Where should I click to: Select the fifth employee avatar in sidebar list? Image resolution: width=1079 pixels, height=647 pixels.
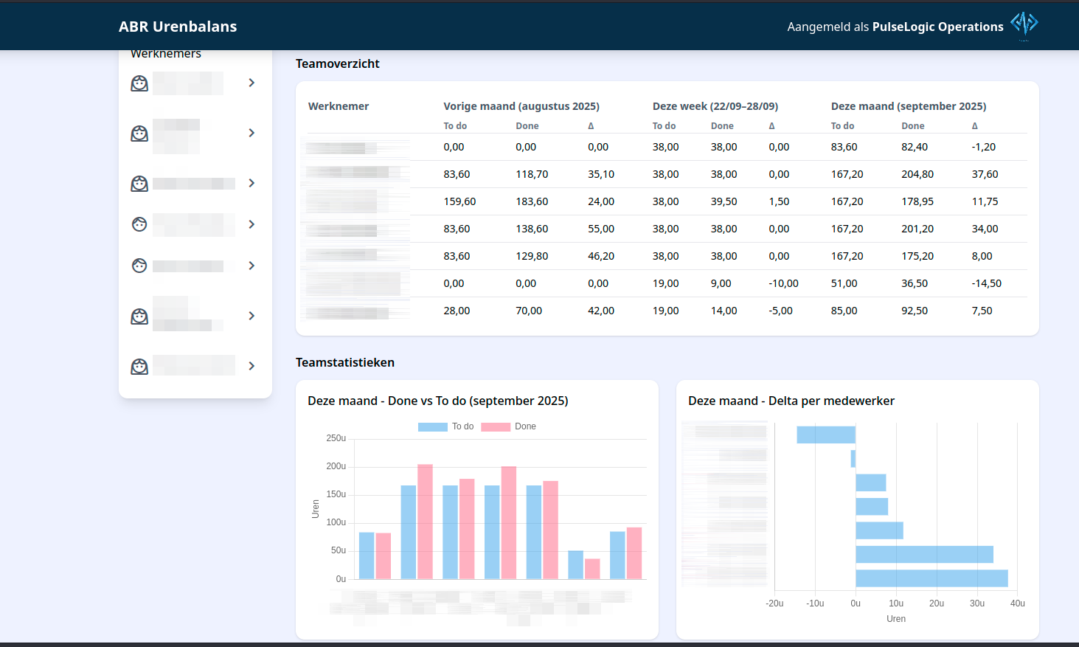139,266
